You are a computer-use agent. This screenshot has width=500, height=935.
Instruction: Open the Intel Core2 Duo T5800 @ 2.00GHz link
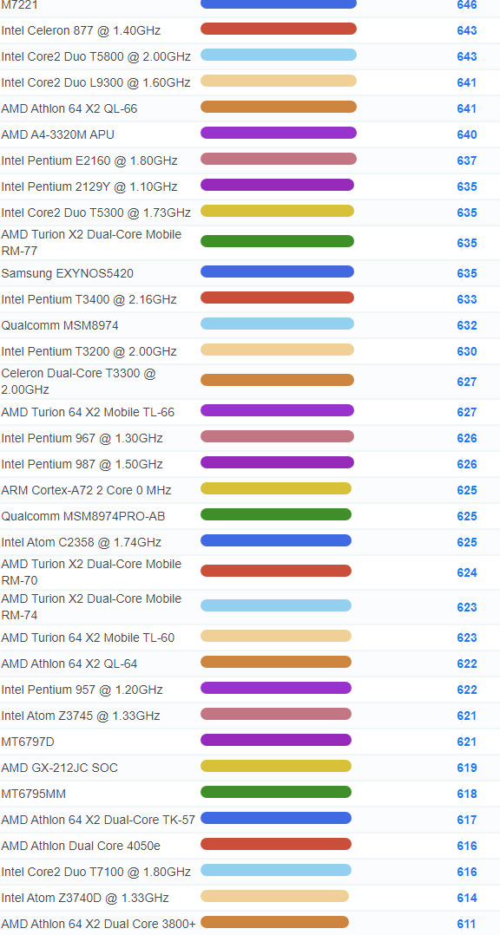(96, 56)
